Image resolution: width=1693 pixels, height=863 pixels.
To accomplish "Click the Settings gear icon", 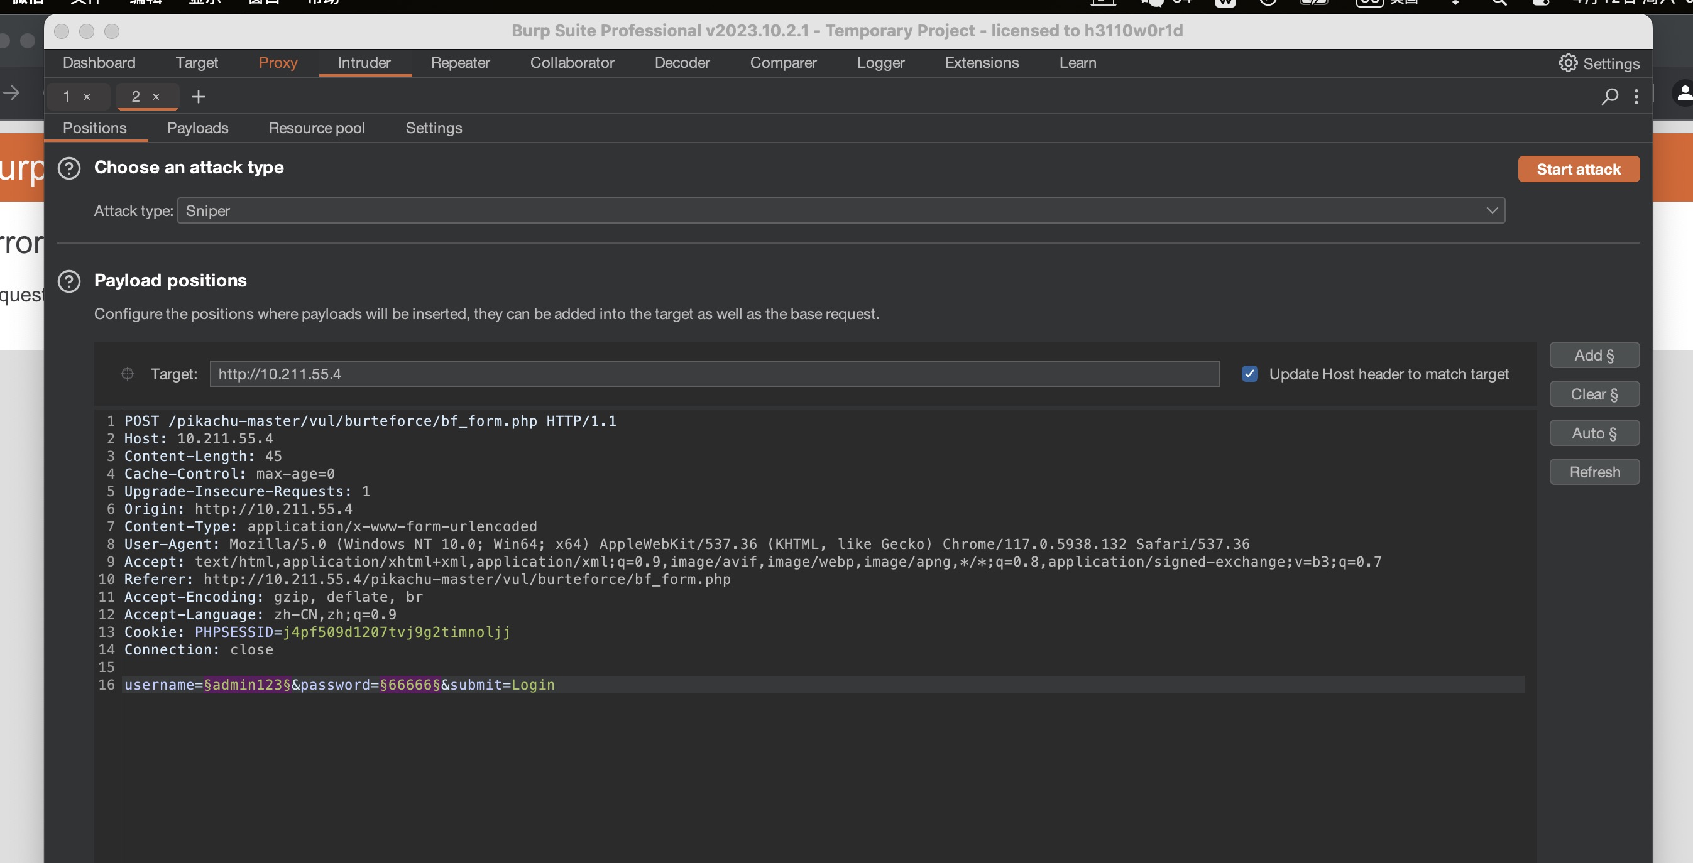I will pos(1568,63).
